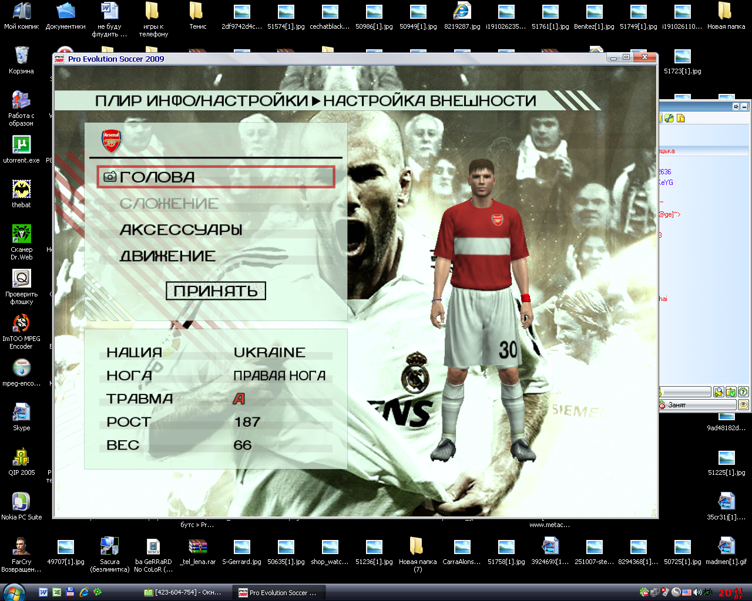Select the ГОЛОВА menu item

click(x=216, y=177)
